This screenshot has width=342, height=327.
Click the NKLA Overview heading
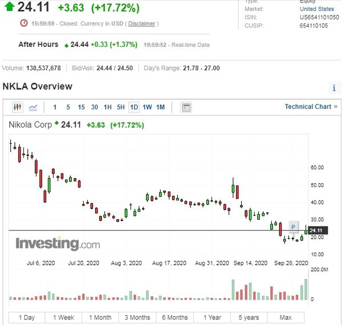(37, 86)
